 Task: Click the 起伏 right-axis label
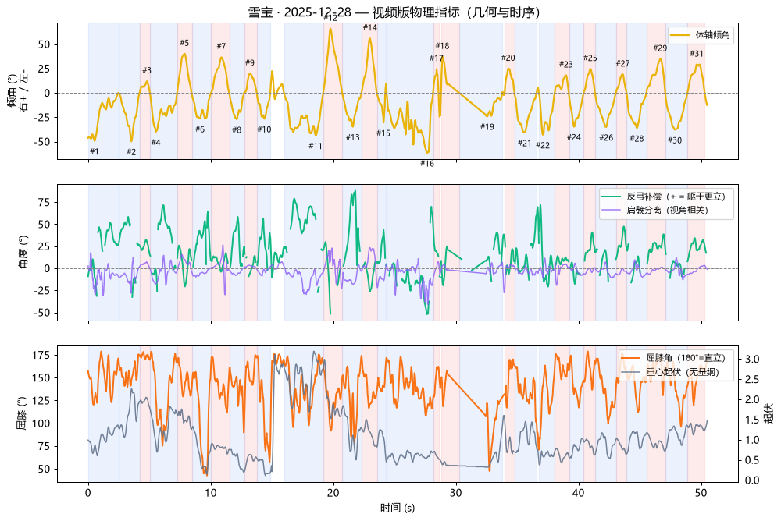(769, 413)
